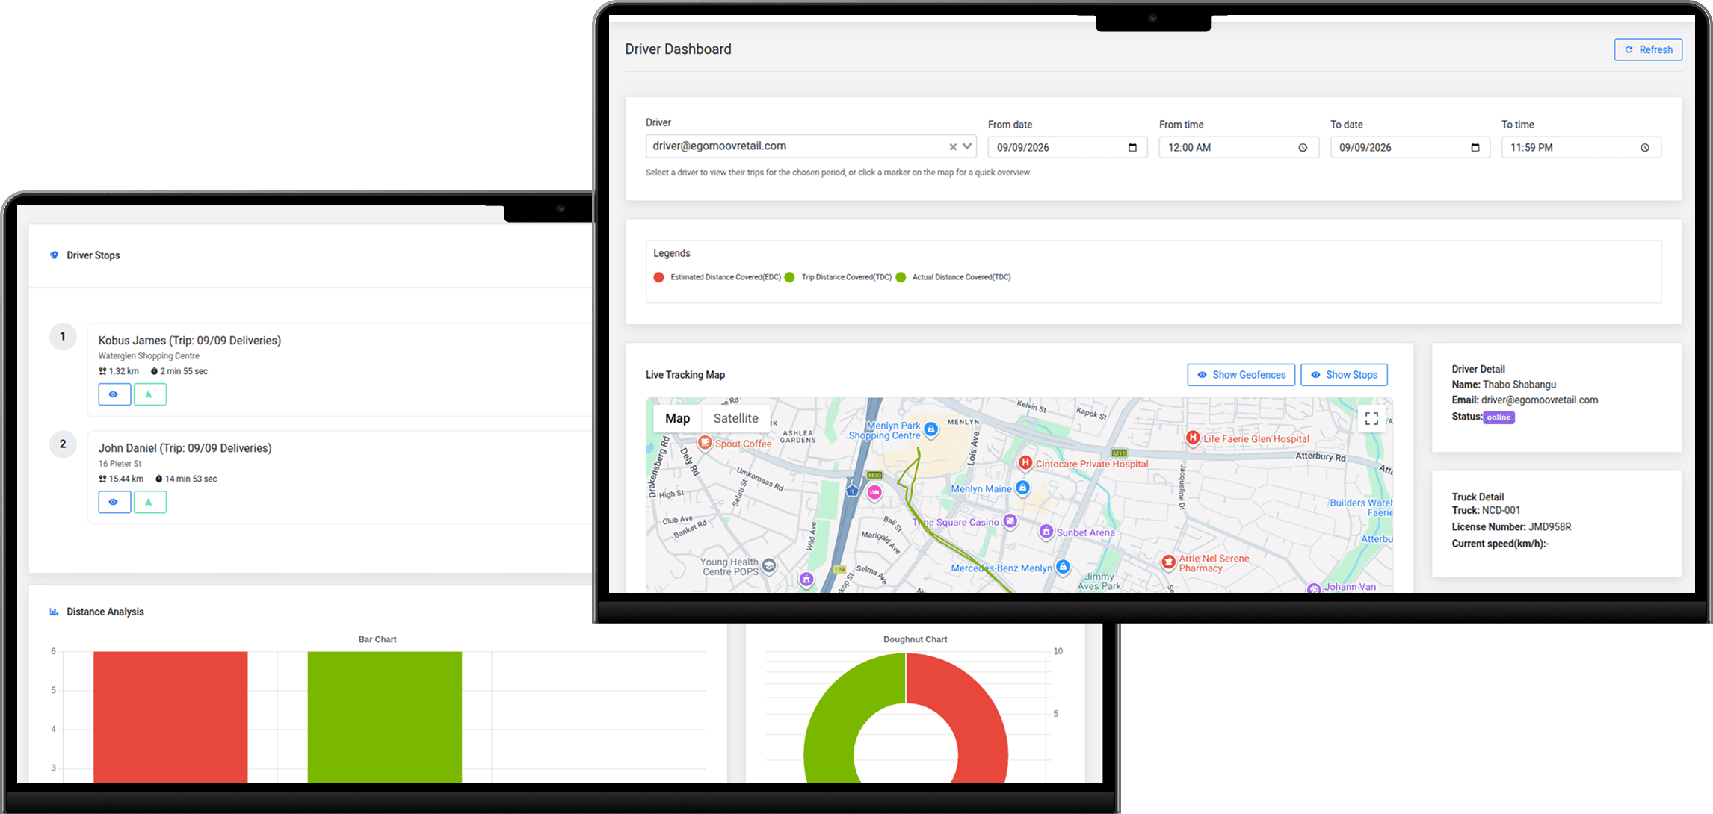
Task: Click the From time field showing 12:00 AM
Action: (x=1238, y=148)
